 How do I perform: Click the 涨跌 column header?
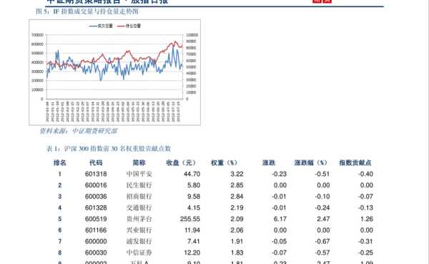pyautogui.click(x=269, y=163)
